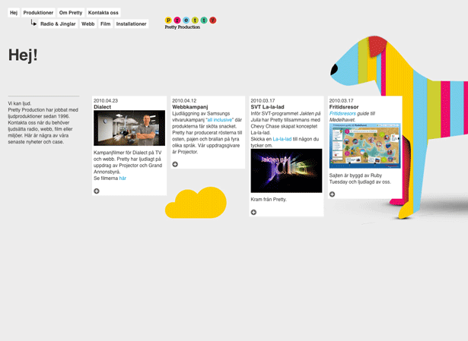This screenshot has width=468, height=341.
Task: Expand the Fritidsresor post with plus icon
Action: tap(332, 194)
